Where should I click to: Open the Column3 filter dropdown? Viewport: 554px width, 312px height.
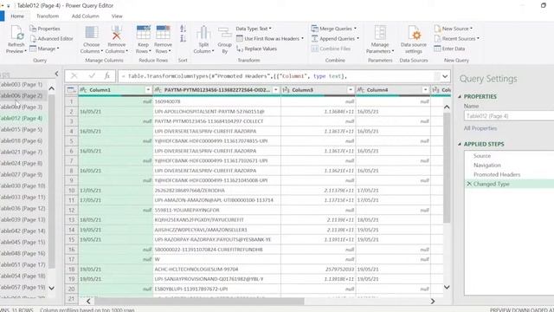click(351, 90)
